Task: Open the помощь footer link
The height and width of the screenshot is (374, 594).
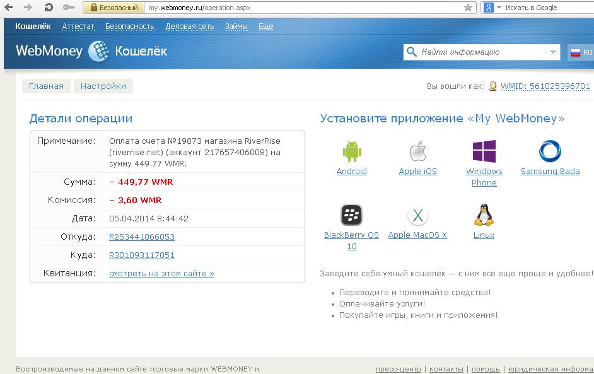Action: (x=486, y=369)
